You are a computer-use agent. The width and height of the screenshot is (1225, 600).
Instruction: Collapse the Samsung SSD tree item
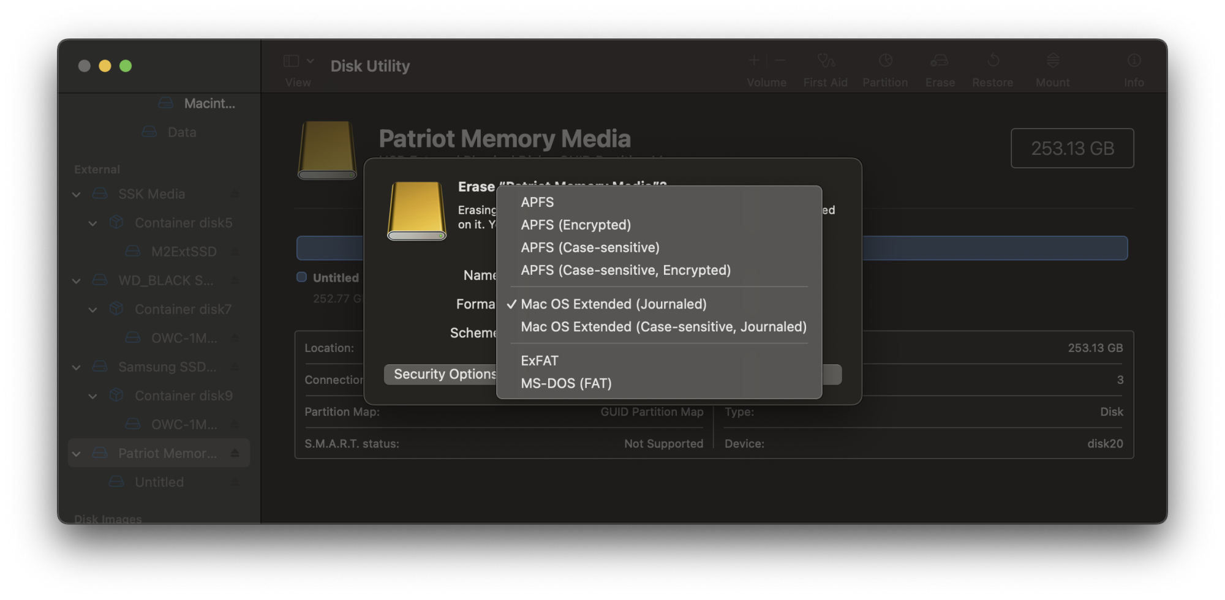(x=77, y=367)
